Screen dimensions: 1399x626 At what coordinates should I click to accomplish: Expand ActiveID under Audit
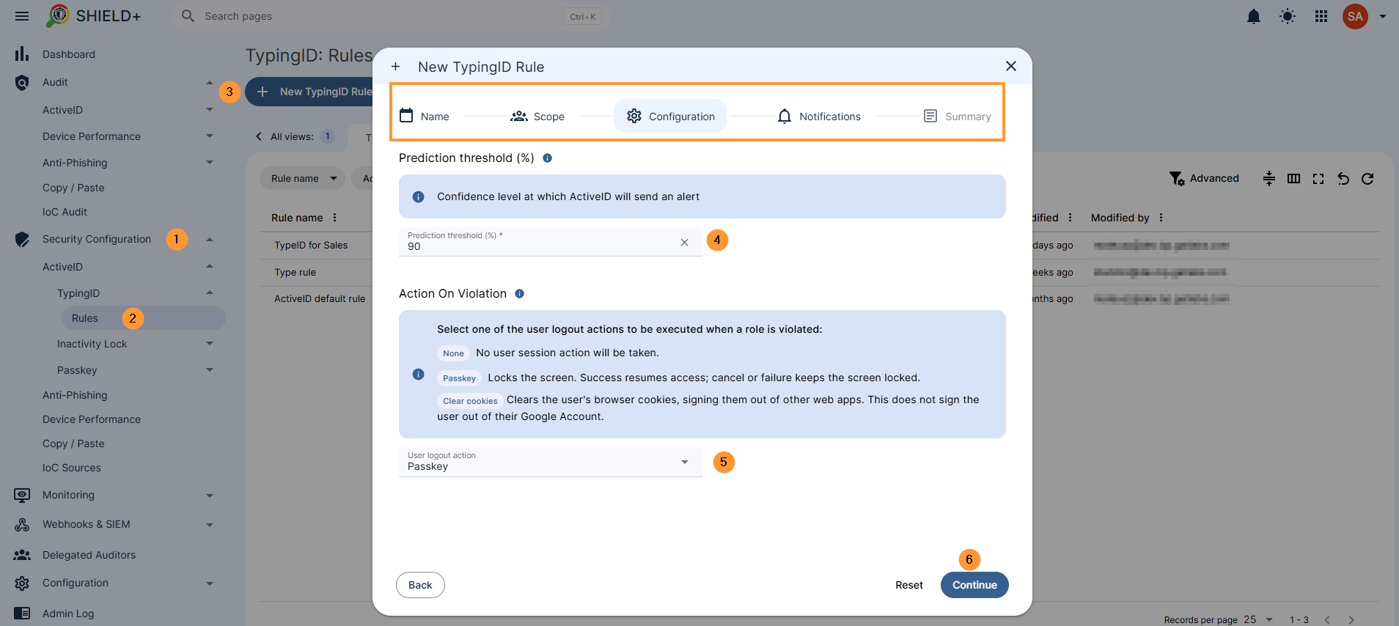point(210,110)
